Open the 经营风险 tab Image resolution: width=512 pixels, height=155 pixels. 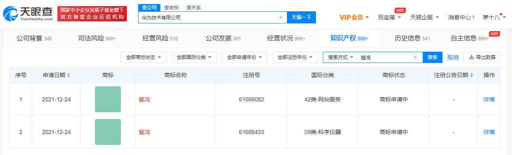coord(160,38)
